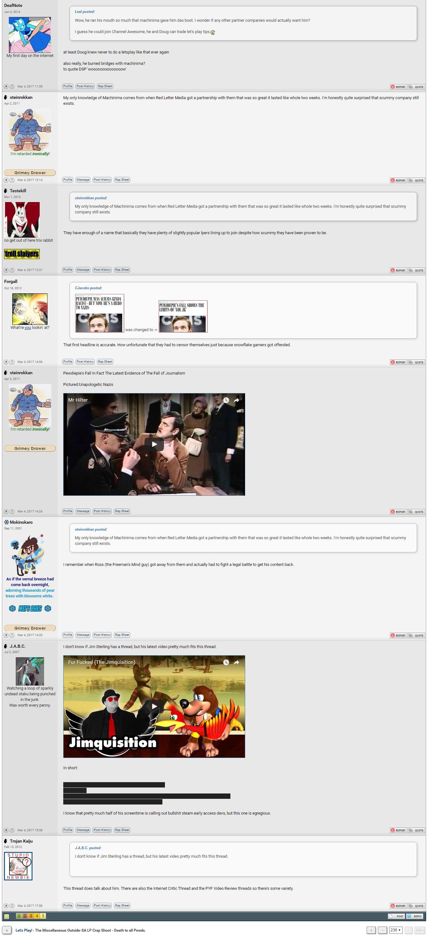Screen dimensions: 429x937
Task: Click the question mark icon on Mokinokaro's post
Action: tap(12, 635)
